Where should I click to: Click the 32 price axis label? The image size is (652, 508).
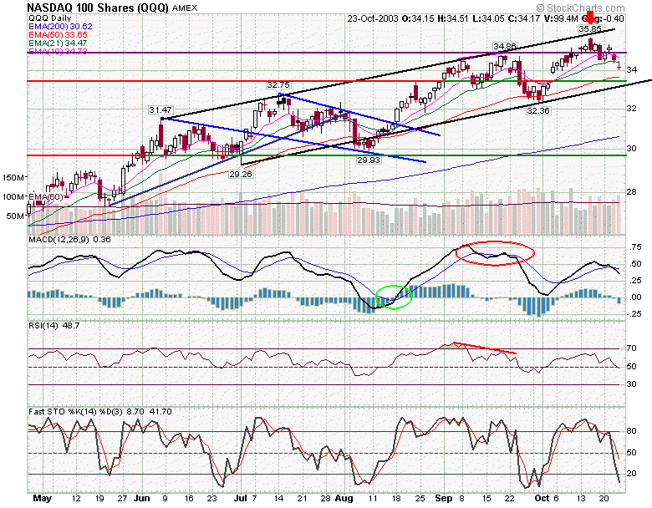(632, 109)
